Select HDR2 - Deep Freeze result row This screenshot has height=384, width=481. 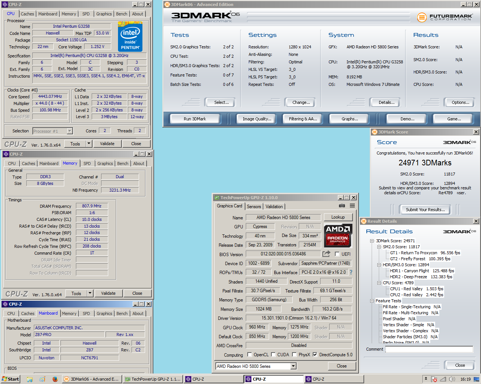click(x=421, y=277)
